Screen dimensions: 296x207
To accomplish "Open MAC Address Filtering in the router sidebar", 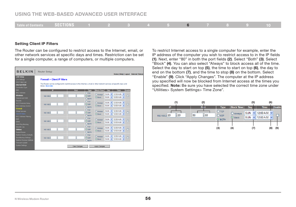I will [x=23, y=117].
